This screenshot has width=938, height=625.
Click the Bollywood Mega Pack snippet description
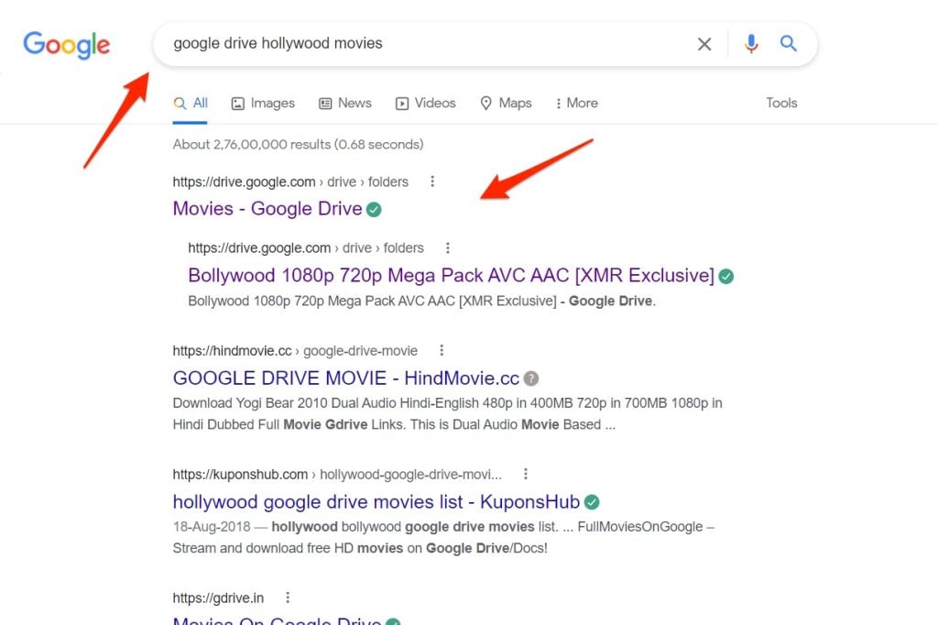click(x=421, y=302)
